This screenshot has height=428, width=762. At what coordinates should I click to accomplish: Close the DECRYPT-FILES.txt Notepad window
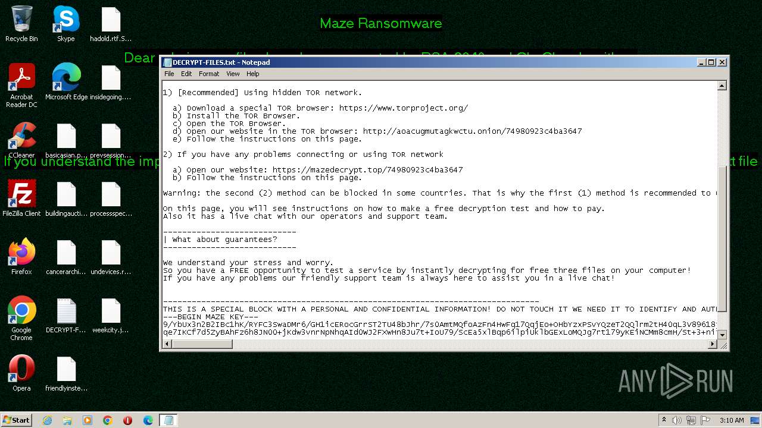(722, 62)
